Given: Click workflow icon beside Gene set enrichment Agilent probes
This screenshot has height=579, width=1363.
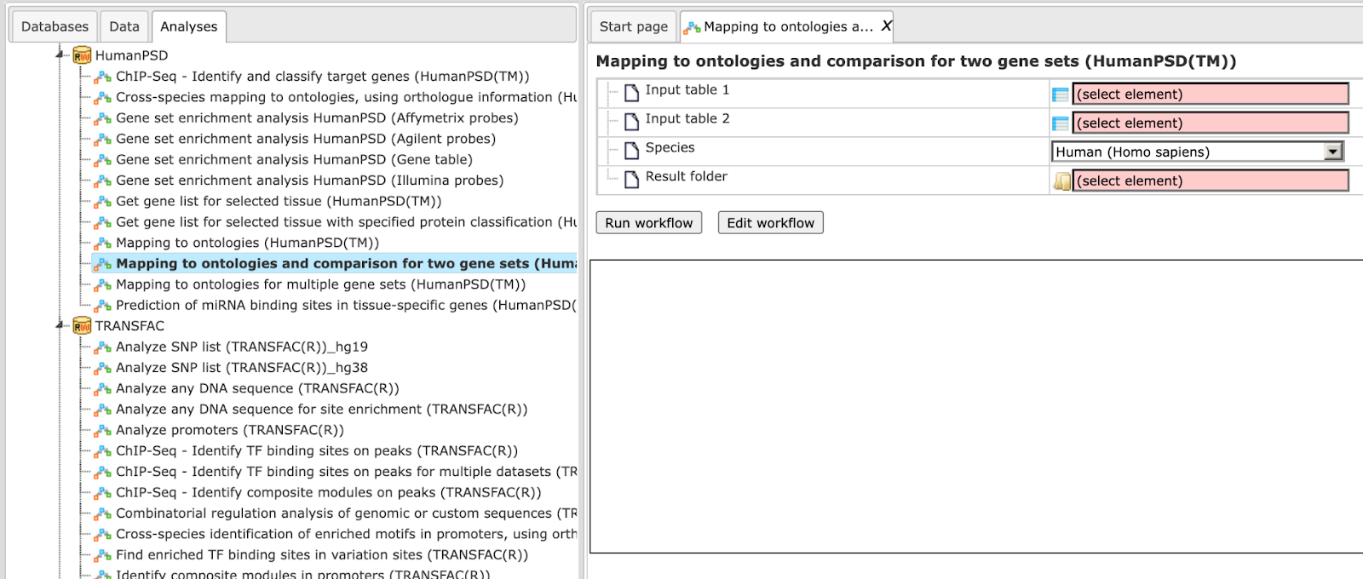Looking at the screenshot, I should (103, 139).
